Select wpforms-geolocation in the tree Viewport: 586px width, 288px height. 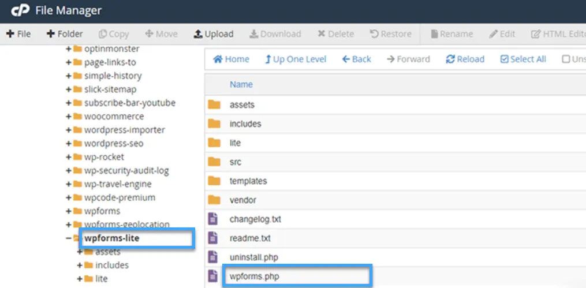point(126,225)
